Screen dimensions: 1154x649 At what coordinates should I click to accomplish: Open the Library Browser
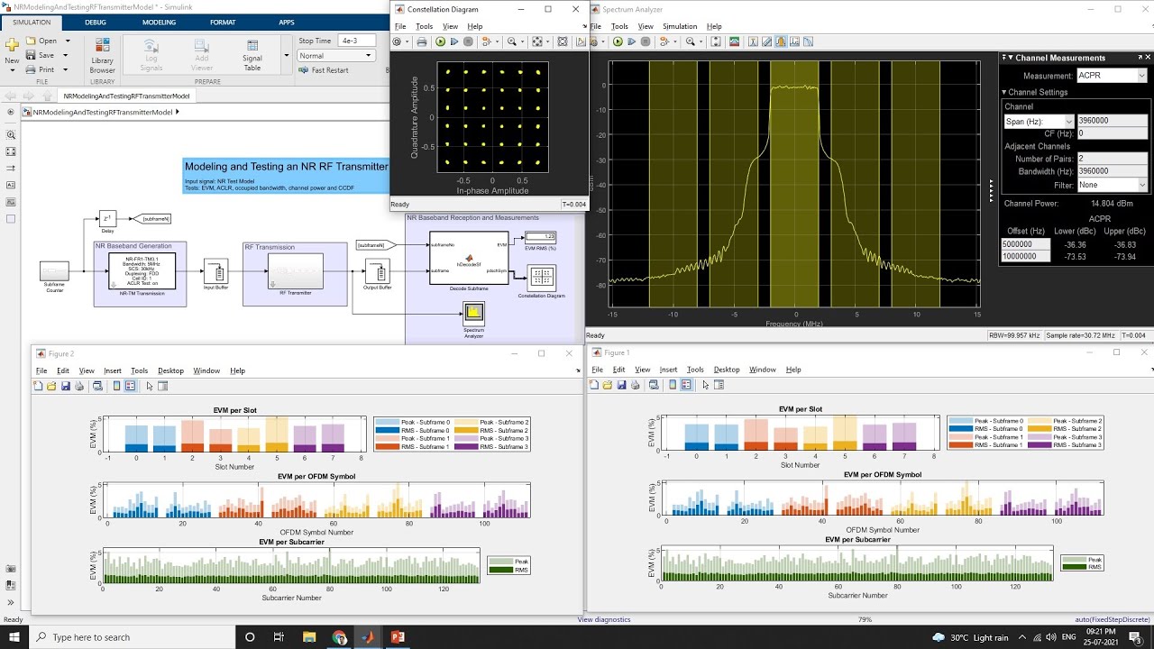pyautogui.click(x=102, y=56)
